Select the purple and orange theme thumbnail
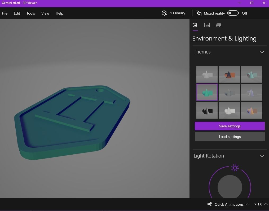Image resolution: width=269 pixels, height=211 pixels. click(x=252, y=110)
